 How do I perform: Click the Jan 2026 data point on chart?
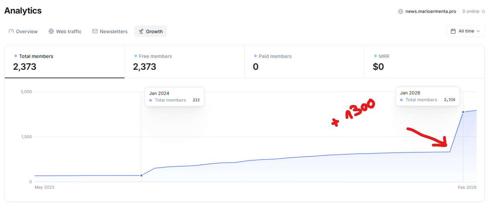463,112
